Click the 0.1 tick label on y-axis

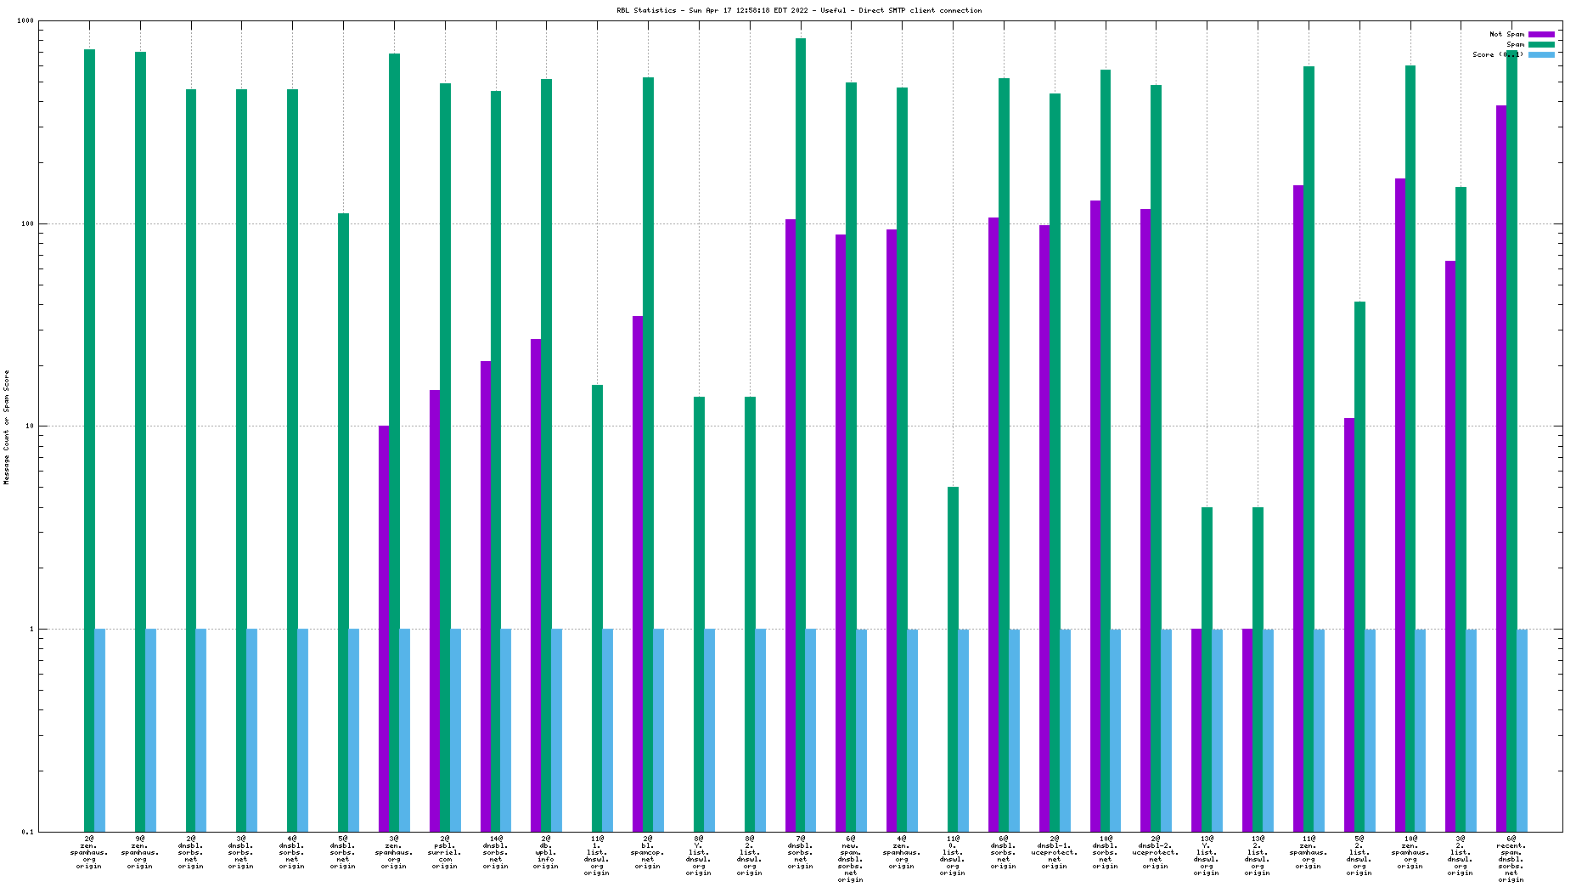click(27, 832)
